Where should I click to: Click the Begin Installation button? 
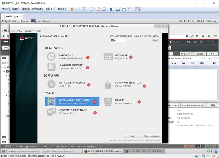coord(152,136)
